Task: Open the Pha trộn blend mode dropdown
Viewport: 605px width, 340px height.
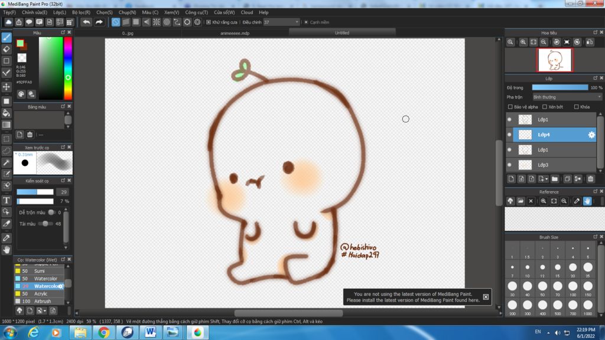Action: [567, 97]
